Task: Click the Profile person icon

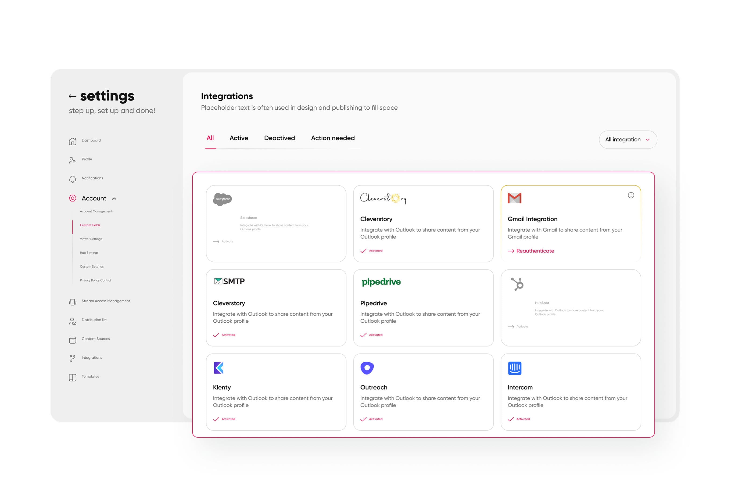Action: pos(73,160)
